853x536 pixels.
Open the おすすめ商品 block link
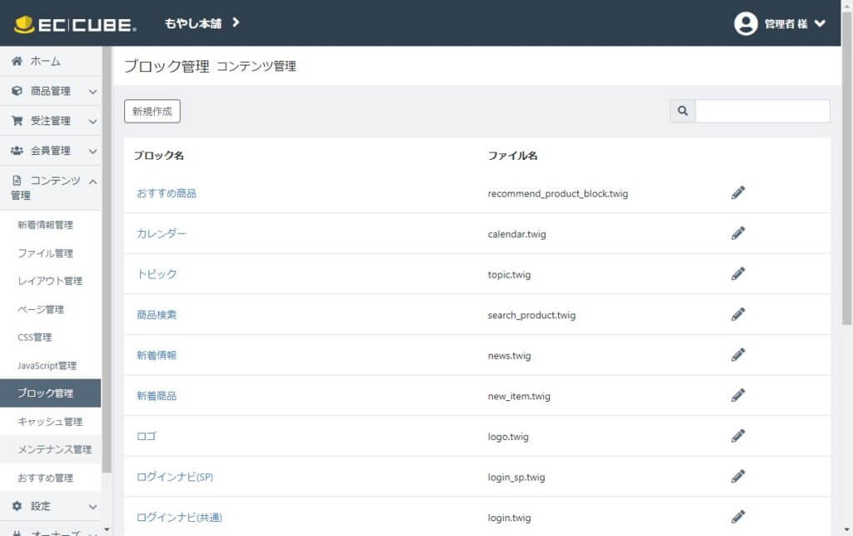[167, 193]
